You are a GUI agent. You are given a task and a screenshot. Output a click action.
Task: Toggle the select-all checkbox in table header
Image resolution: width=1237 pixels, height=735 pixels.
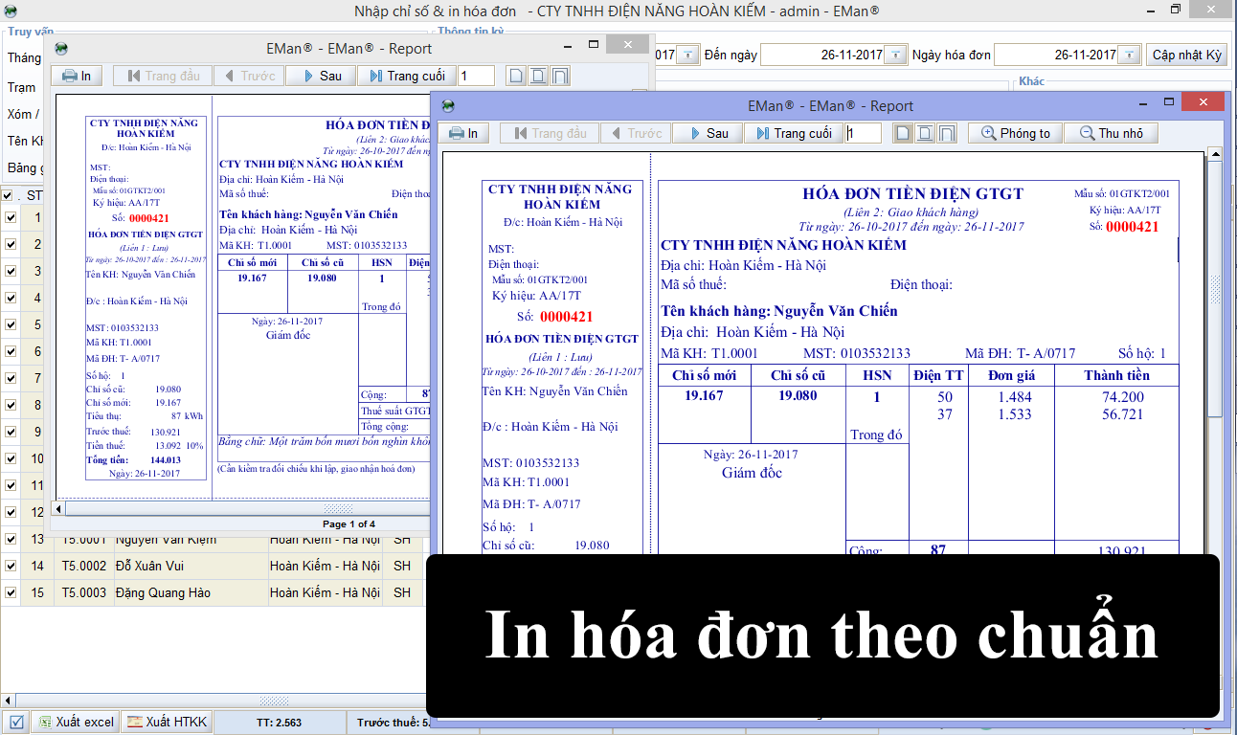click(x=9, y=195)
